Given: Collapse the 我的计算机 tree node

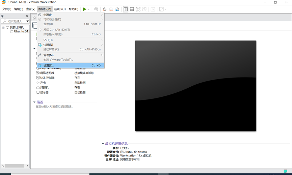Looking at the screenshot, I should point(3,28).
